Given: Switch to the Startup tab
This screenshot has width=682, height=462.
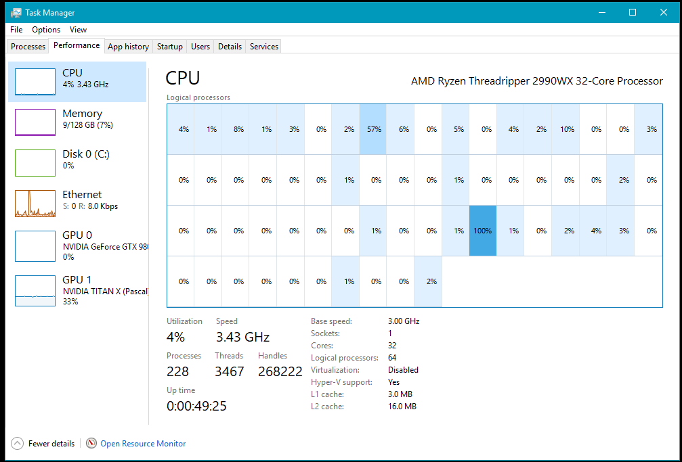Looking at the screenshot, I should coord(169,46).
